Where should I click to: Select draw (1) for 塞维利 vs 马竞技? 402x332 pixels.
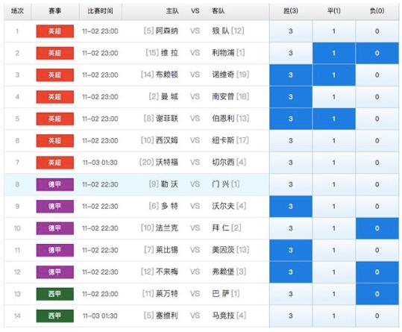tap(334, 316)
